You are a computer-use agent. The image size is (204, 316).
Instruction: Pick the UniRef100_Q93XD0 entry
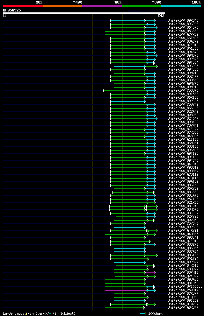tap(183, 122)
